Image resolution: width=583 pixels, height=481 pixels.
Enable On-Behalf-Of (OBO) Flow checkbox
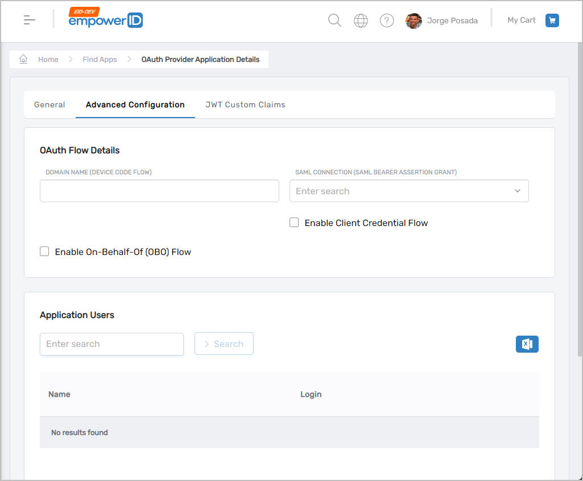coord(44,252)
